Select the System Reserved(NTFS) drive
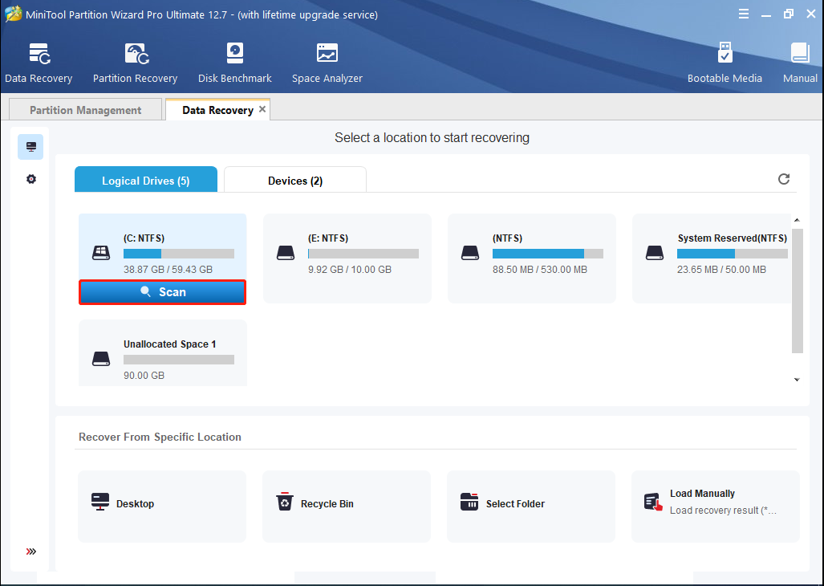The width and height of the screenshot is (824, 586). 712,258
